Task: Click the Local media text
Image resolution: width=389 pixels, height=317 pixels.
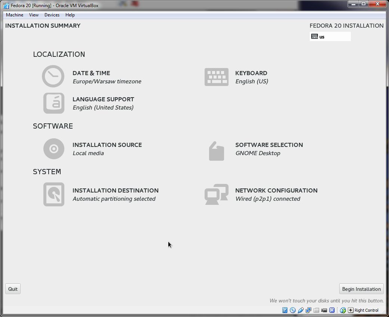Action: (x=88, y=153)
